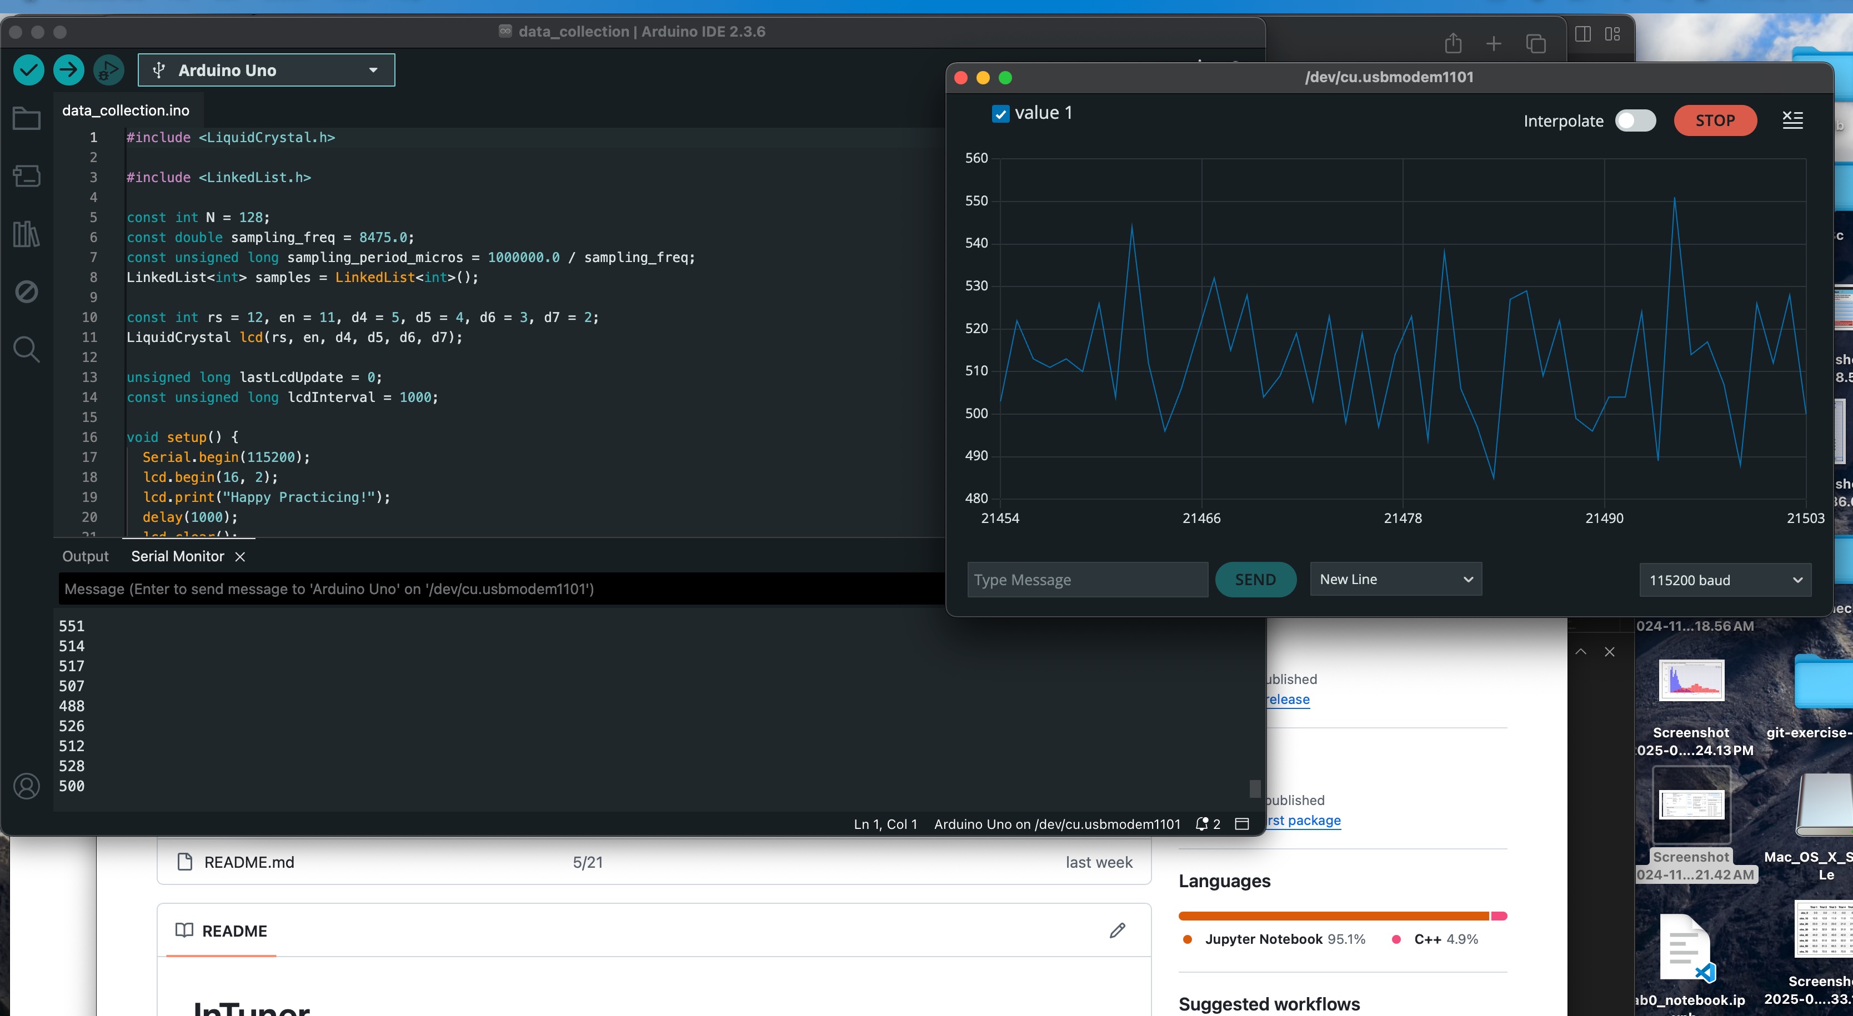Click the serial value 488

71,706
